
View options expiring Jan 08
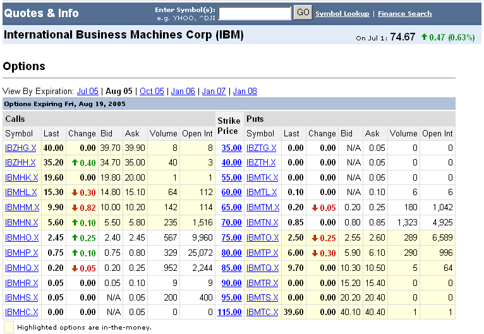[245, 92]
